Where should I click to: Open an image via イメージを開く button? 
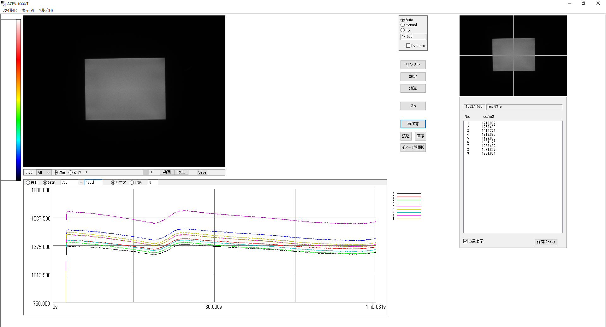coord(413,147)
